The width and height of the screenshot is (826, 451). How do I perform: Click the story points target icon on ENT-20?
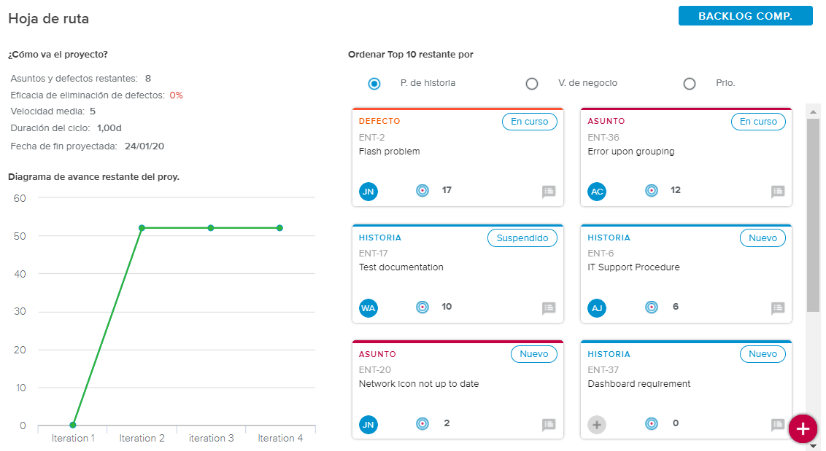point(422,424)
